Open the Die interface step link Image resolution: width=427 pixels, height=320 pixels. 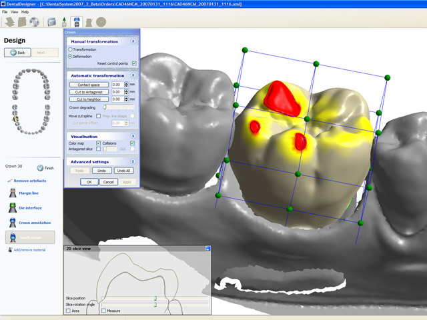(30, 207)
